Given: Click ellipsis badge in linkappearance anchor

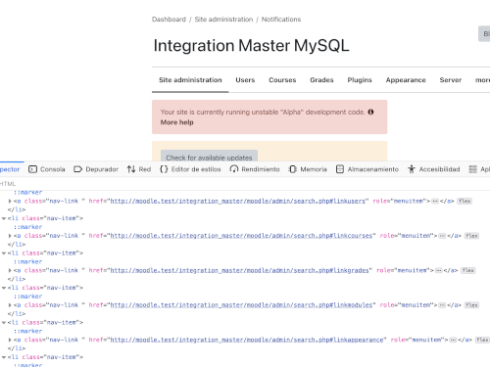Looking at the screenshot, I should tap(453, 340).
